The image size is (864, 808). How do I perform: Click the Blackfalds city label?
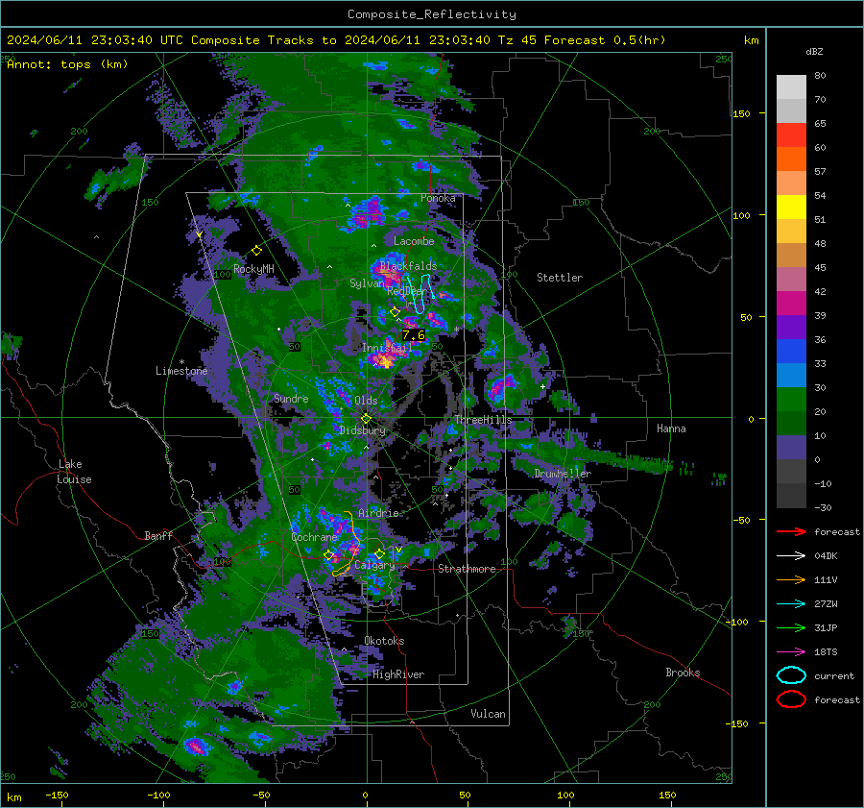pos(408,266)
